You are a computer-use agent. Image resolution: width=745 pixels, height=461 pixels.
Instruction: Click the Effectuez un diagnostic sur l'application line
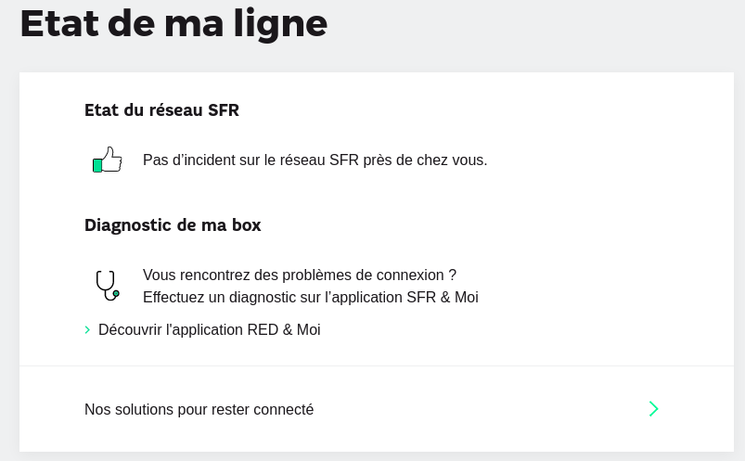coord(310,298)
